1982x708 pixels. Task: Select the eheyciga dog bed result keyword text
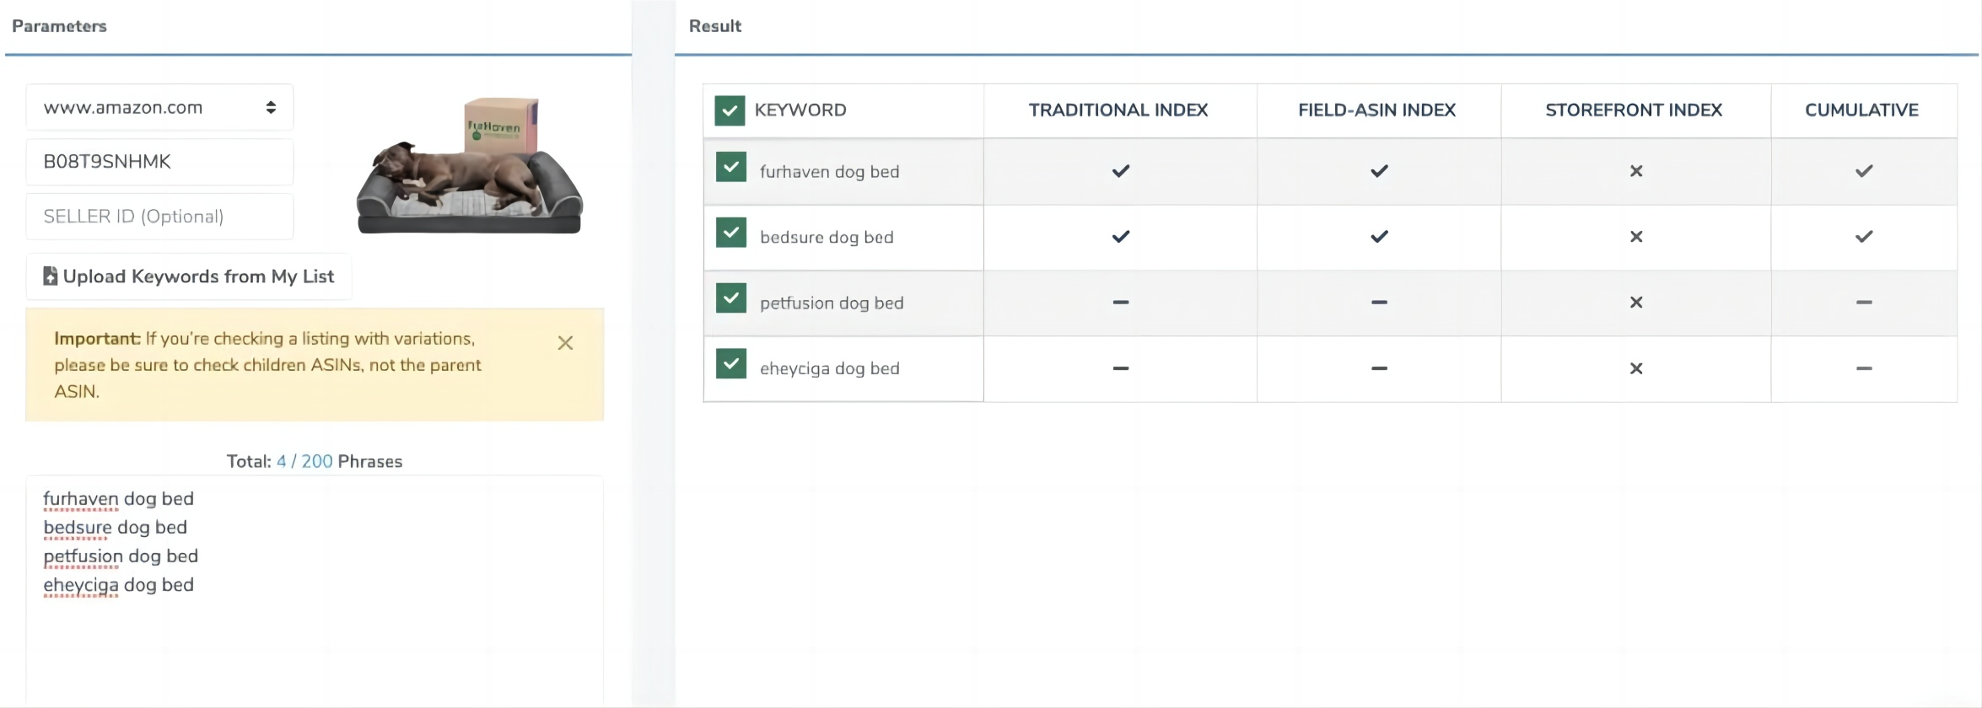pos(829,369)
